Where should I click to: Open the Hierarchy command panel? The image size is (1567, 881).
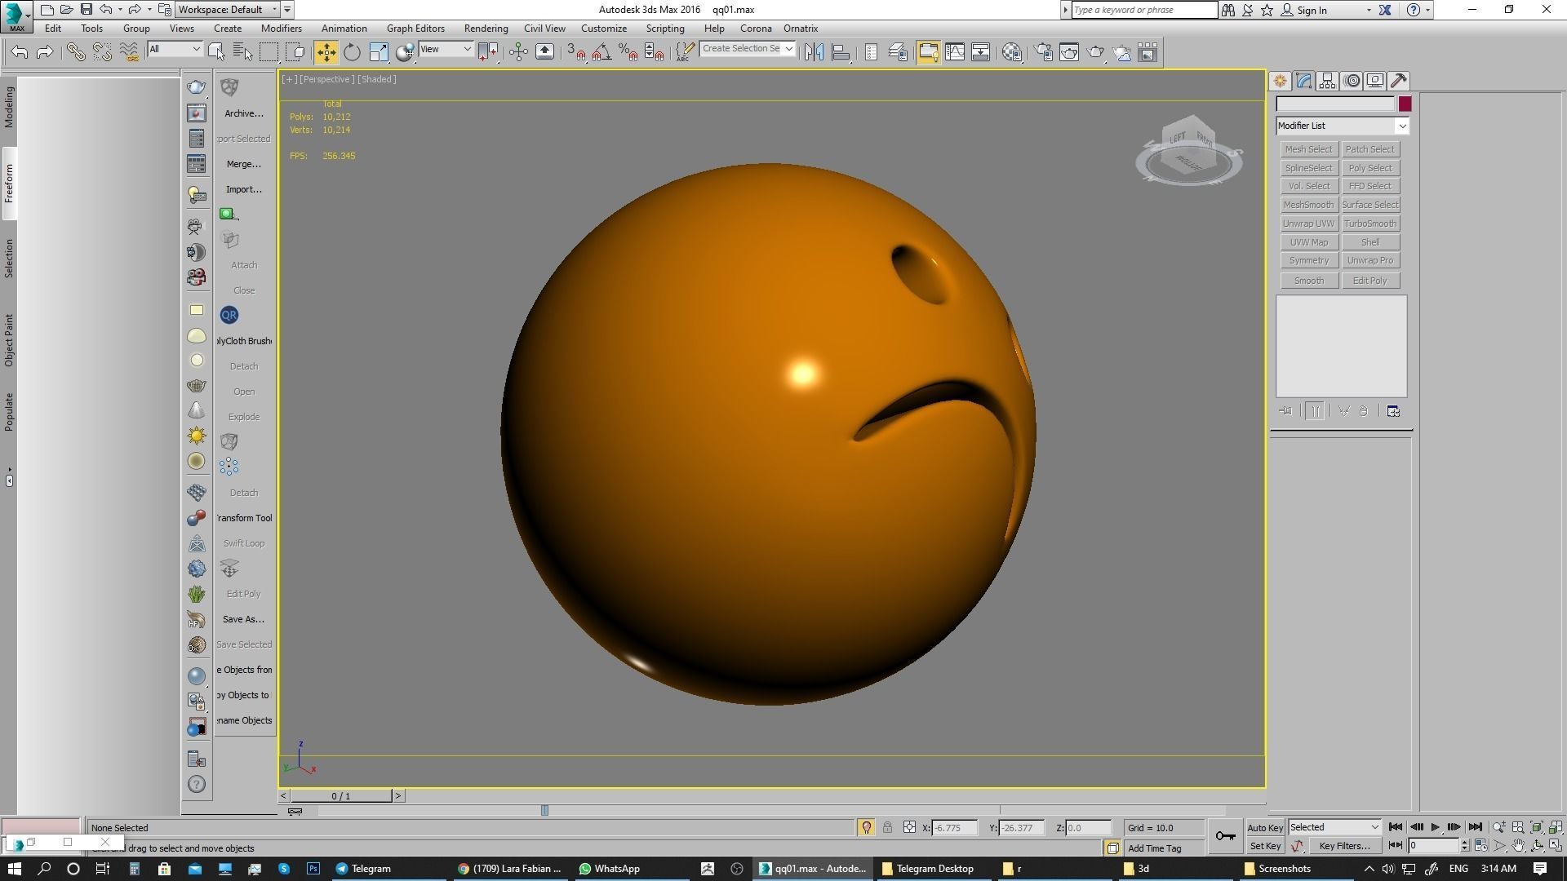pos(1327,81)
